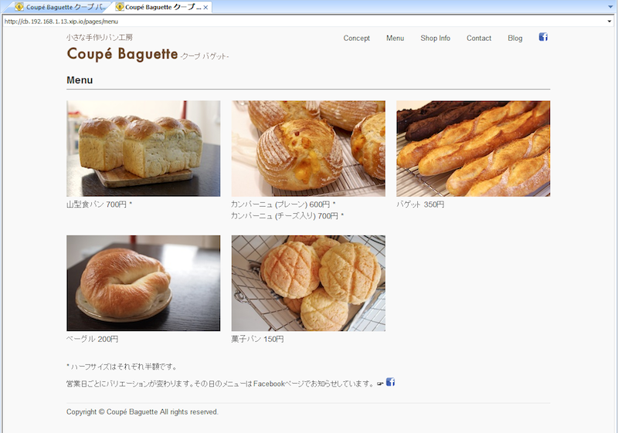Click the 山型食パン 700円 caption
Screen dimensions: 618x433
pos(99,205)
